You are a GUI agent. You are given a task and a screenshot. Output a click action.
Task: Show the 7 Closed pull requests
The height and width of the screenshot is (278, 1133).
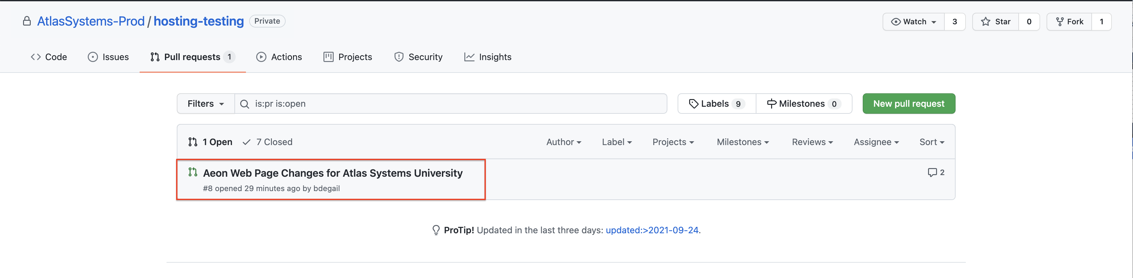point(267,142)
